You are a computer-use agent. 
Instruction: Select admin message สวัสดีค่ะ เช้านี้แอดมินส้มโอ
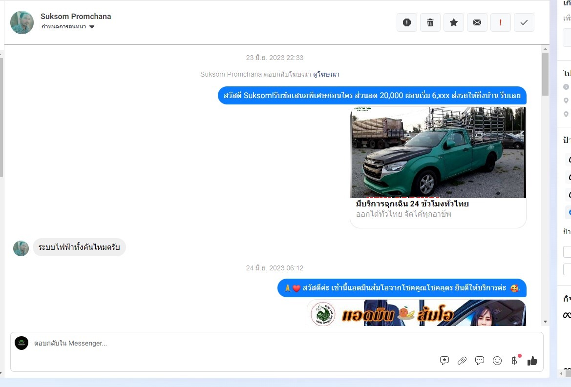coord(402,288)
